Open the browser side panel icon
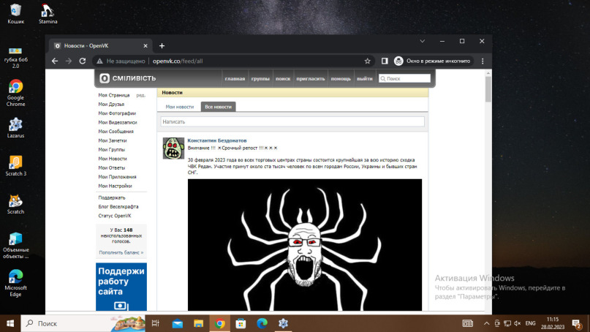 tap(385, 61)
